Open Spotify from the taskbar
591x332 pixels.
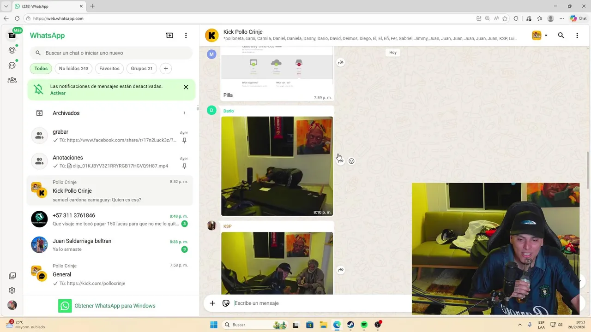pos(364,325)
